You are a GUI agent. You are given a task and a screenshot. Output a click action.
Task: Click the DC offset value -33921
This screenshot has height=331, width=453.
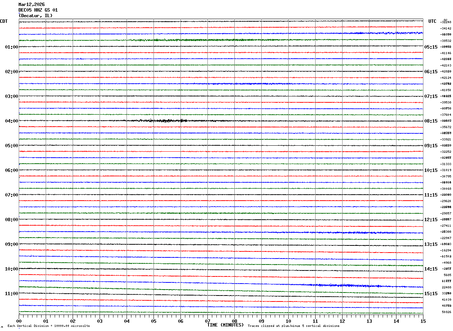(x=446, y=139)
